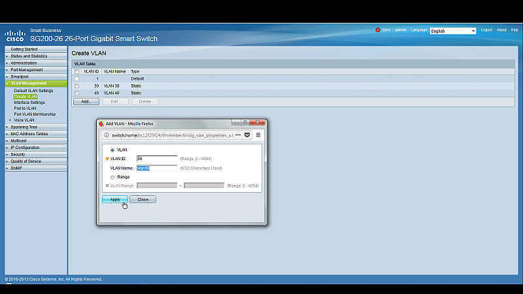Open the Language dropdown
523x294 pixels.
pyautogui.click(x=452, y=31)
